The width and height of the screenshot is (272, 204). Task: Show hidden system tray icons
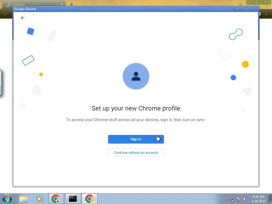coord(226,199)
